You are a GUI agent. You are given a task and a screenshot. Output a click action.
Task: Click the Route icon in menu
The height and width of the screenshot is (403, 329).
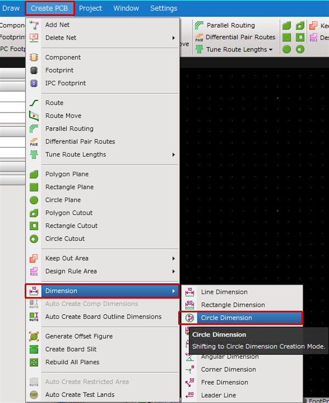click(x=34, y=103)
